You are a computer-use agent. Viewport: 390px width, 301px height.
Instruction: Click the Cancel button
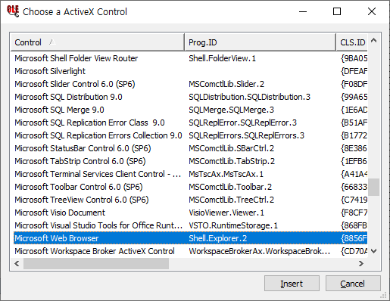pyautogui.click(x=353, y=284)
